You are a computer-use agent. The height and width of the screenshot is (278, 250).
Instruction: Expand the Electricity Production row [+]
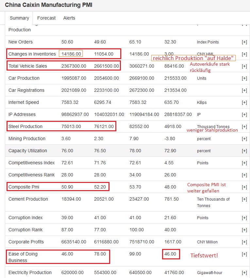(x=244, y=273)
